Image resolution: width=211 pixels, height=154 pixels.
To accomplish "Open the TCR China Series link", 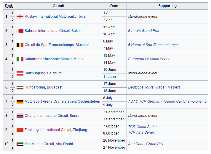I will pos(143,127).
